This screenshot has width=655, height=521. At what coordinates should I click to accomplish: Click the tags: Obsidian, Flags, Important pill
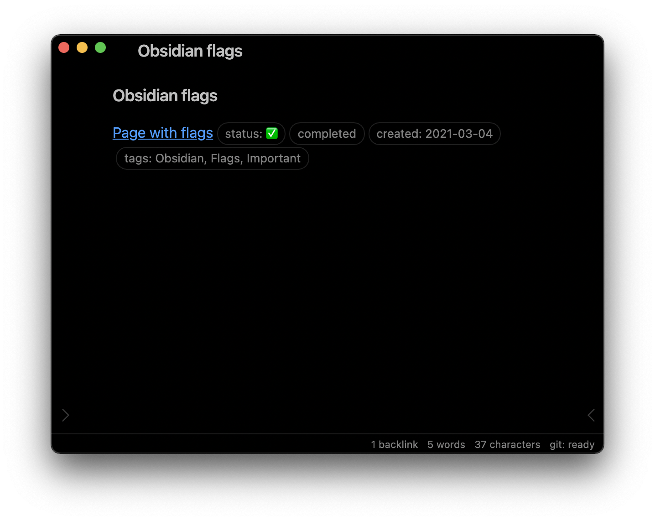213,158
